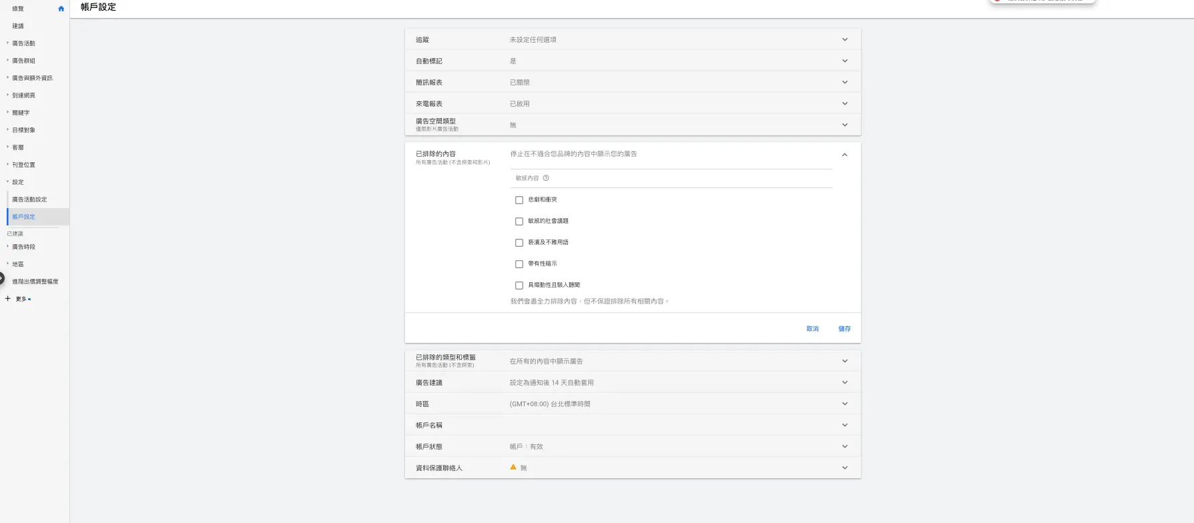The image size is (1194, 523).
Task: Expand the 已排除的類型和標籤 row chevron
Action: click(x=845, y=362)
